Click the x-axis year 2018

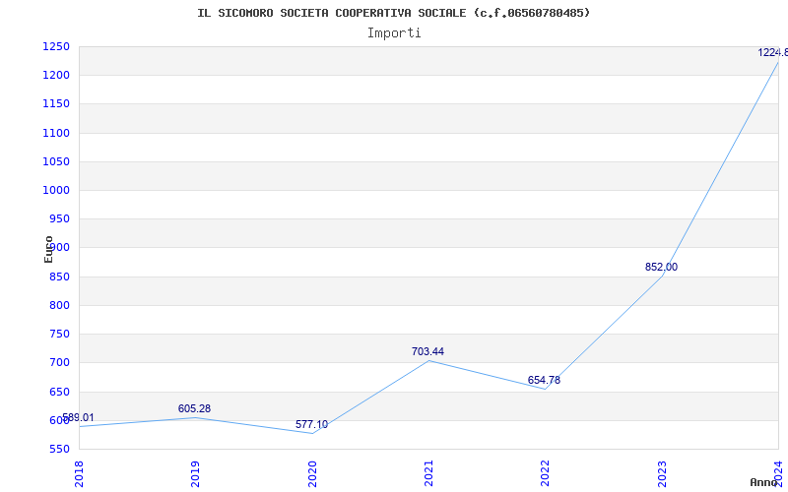pos(79,474)
